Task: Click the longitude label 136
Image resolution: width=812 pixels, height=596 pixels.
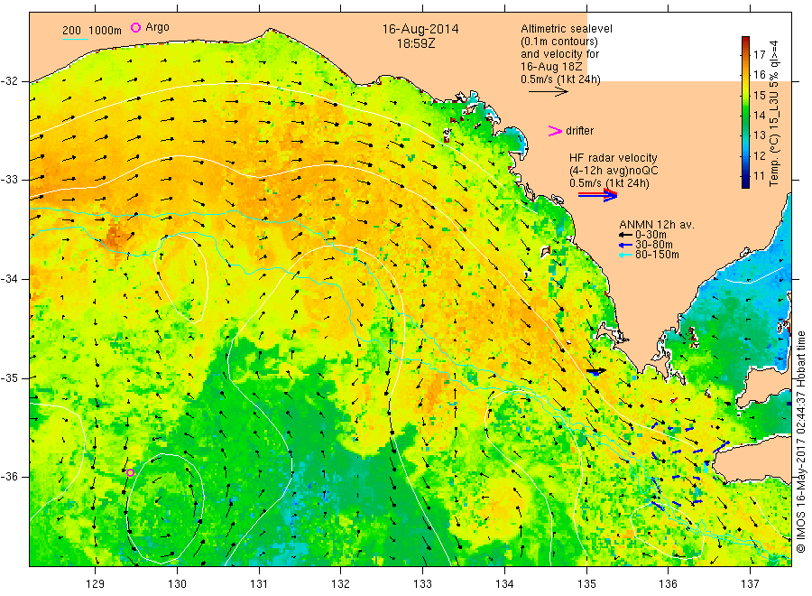Action: 668,584
